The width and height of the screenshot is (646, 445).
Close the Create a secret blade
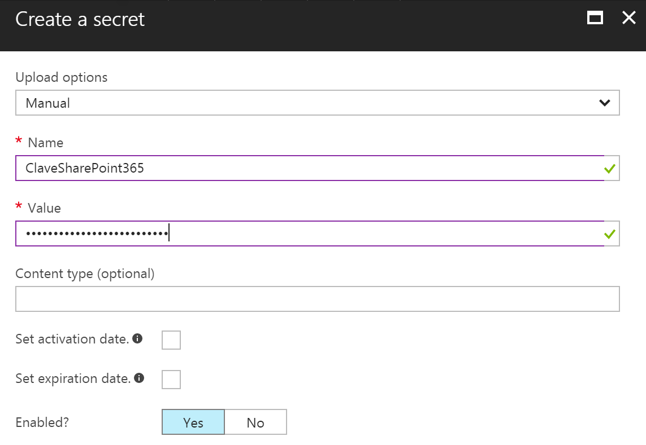point(628,17)
